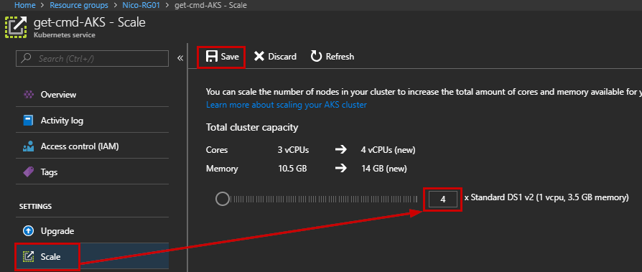The height and width of the screenshot is (272, 642).
Task: Click the 'get-cmd-AKS - Scale' page title
Action: tap(89, 22)
